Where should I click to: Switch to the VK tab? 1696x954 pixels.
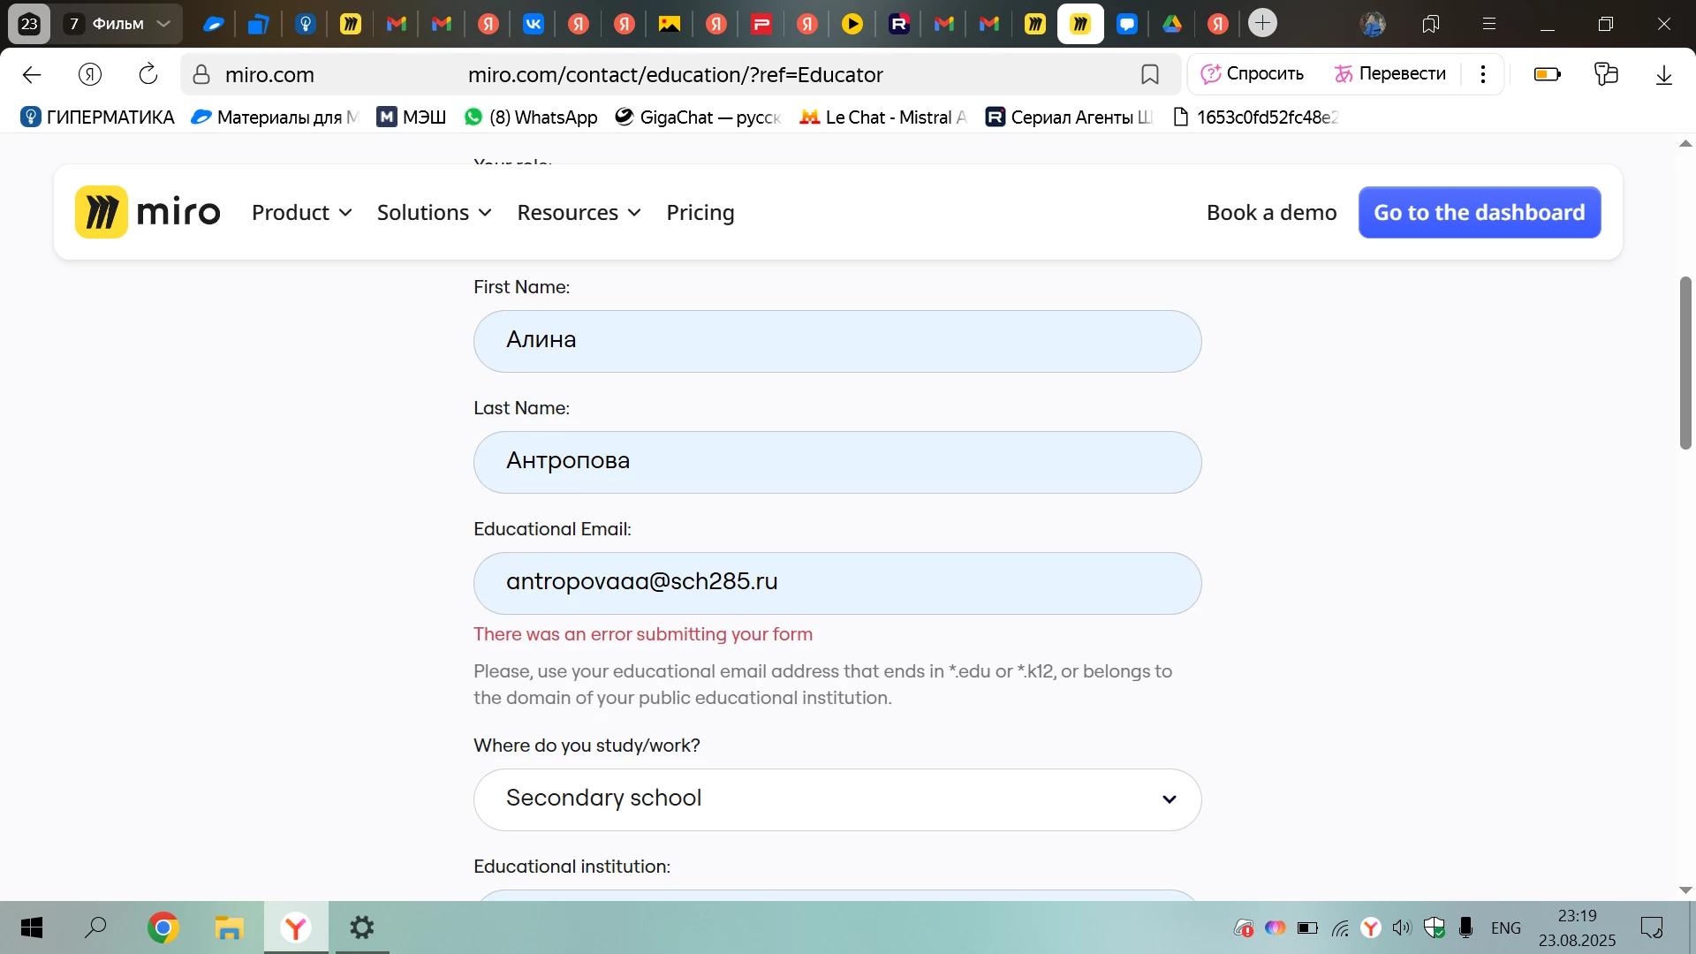tap(534, 24)
